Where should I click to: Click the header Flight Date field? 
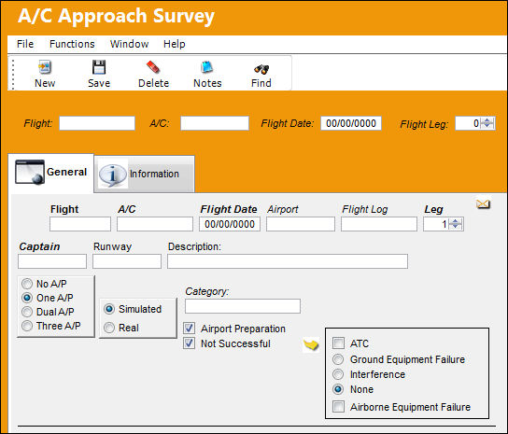coord(351,123)
